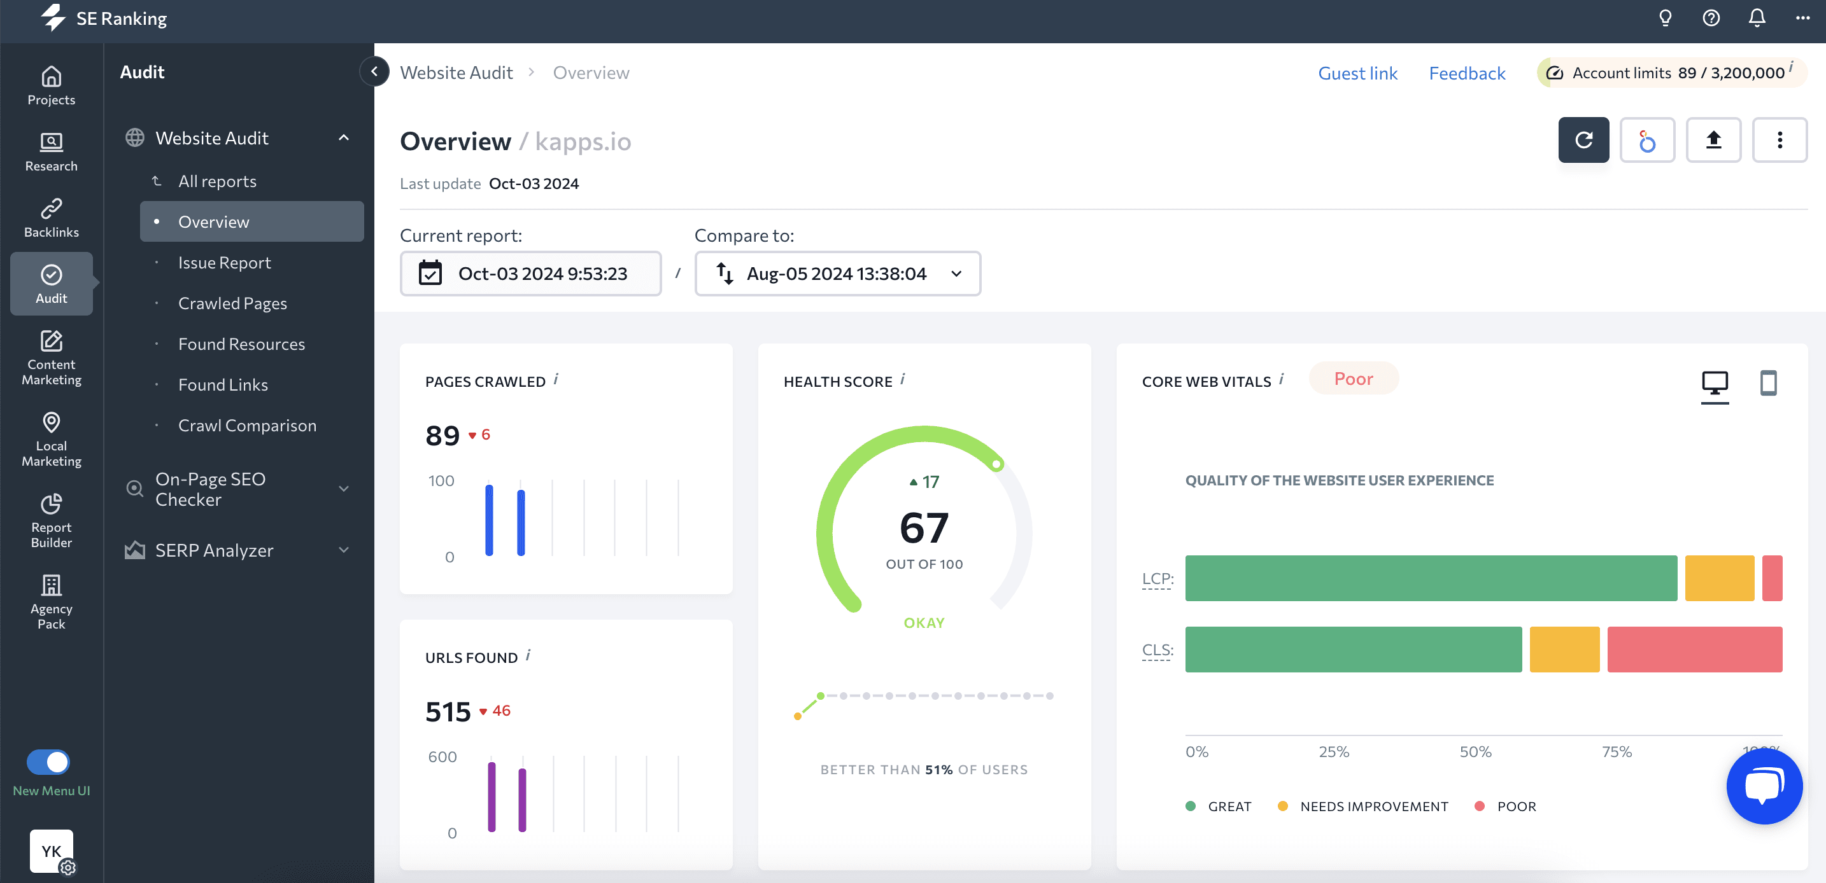Click the Poor Core Web Vitals badge
This screenshot has height=883, width=1826.
1353,379
